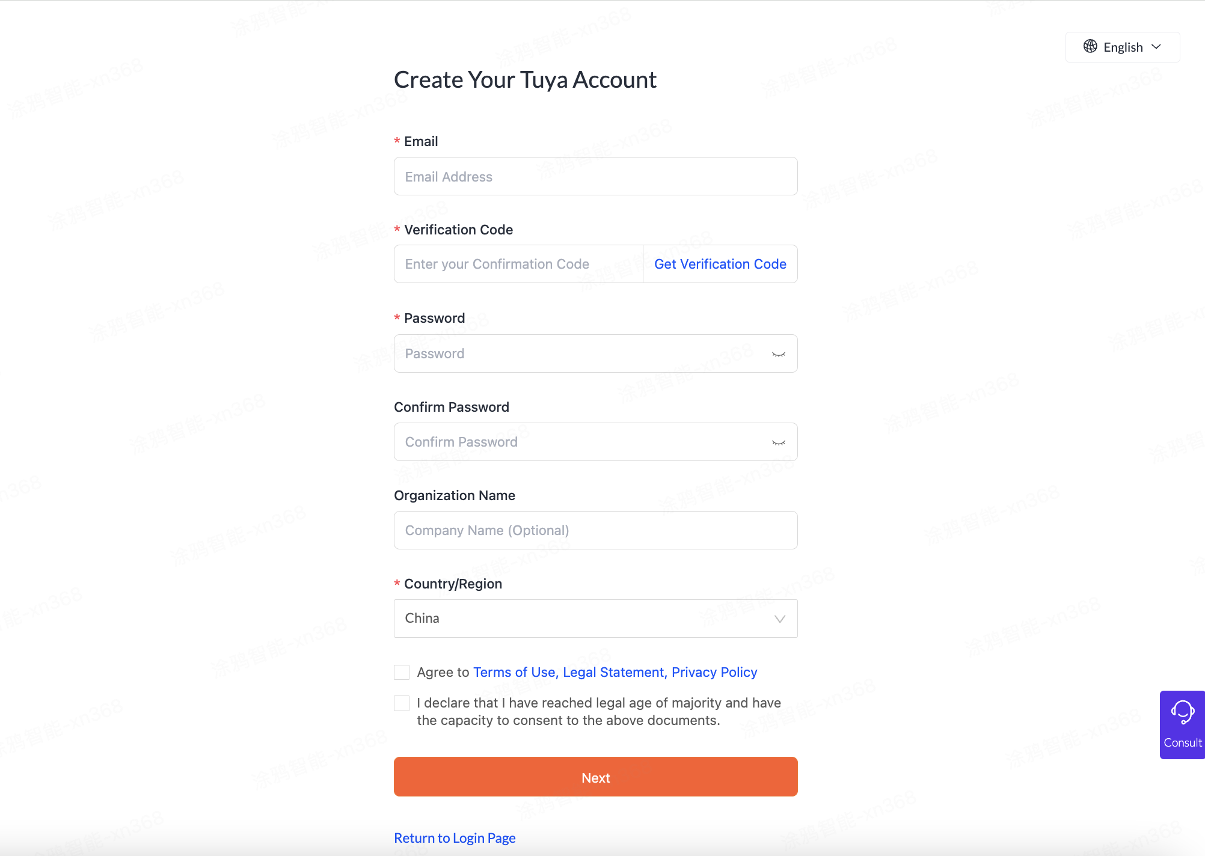Click the Country/Region chevron arrow
The width and height of the screenshot is (1205, 856).
point(780,619)
